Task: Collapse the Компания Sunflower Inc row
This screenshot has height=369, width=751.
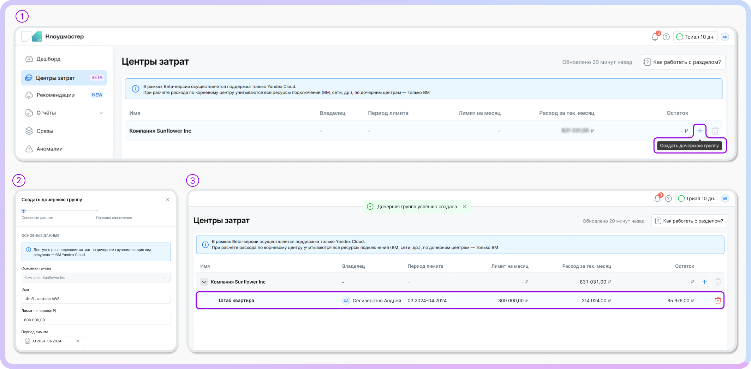Action: point(204,282)
